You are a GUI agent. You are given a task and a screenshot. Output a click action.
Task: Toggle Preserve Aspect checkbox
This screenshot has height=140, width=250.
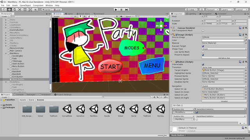click(x=203, y=55)
